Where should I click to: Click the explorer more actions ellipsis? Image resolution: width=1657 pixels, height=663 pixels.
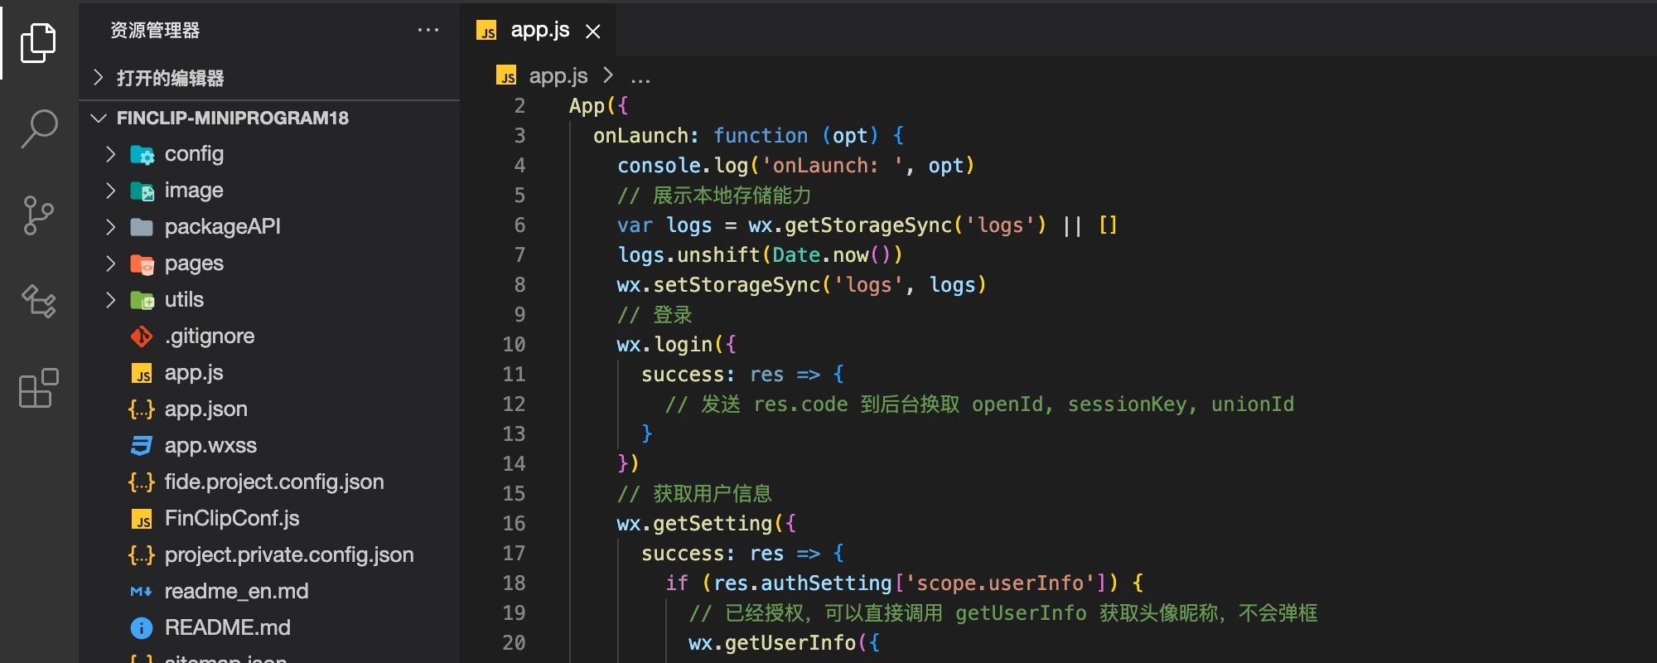click(x=428, y=31)
